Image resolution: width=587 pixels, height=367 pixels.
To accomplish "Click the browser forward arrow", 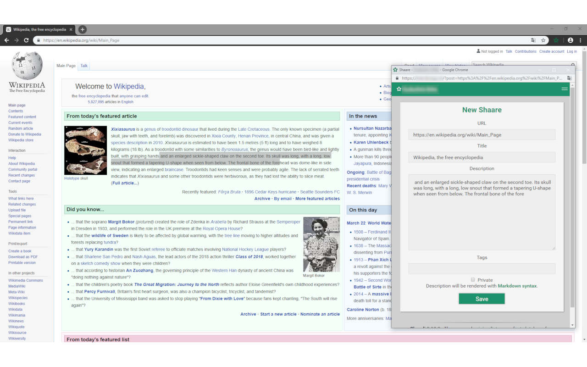I will (x=17, y=40).
